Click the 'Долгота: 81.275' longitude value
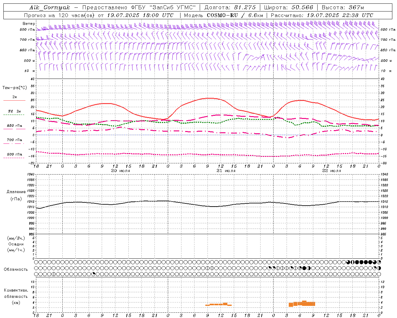Screen dimensions: 397x318 click(x=230, y=7)
